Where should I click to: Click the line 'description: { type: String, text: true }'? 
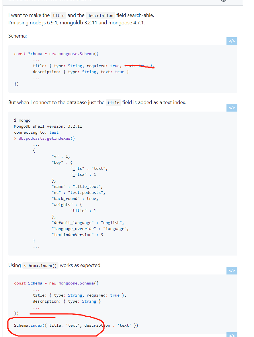tap(81, 72)
